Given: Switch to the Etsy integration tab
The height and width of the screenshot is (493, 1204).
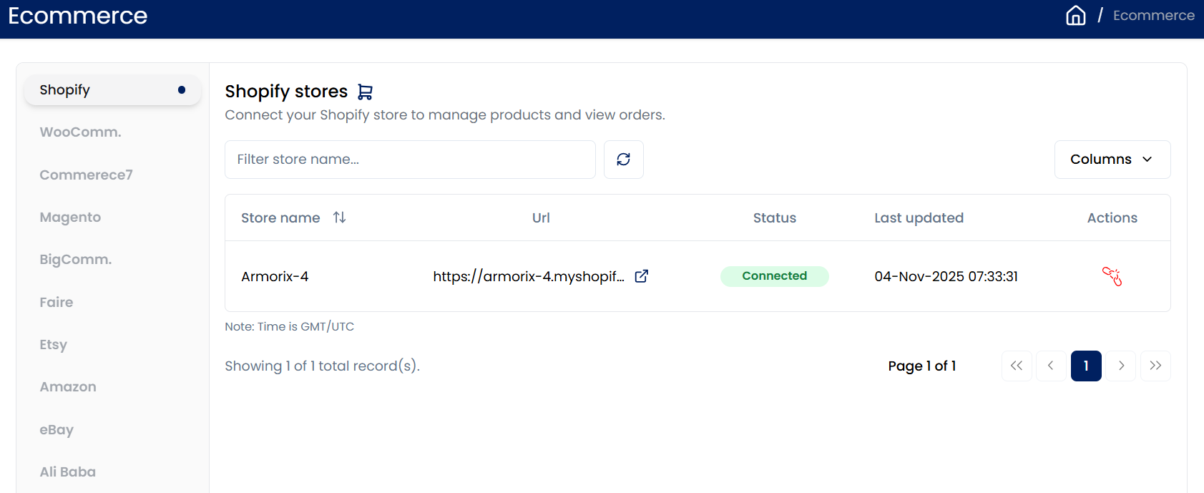Looking at the screenshot, I should pyautogui.click(x=53, y=345).
